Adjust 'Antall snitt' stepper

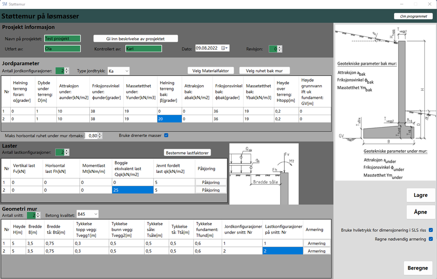(38, 215)
